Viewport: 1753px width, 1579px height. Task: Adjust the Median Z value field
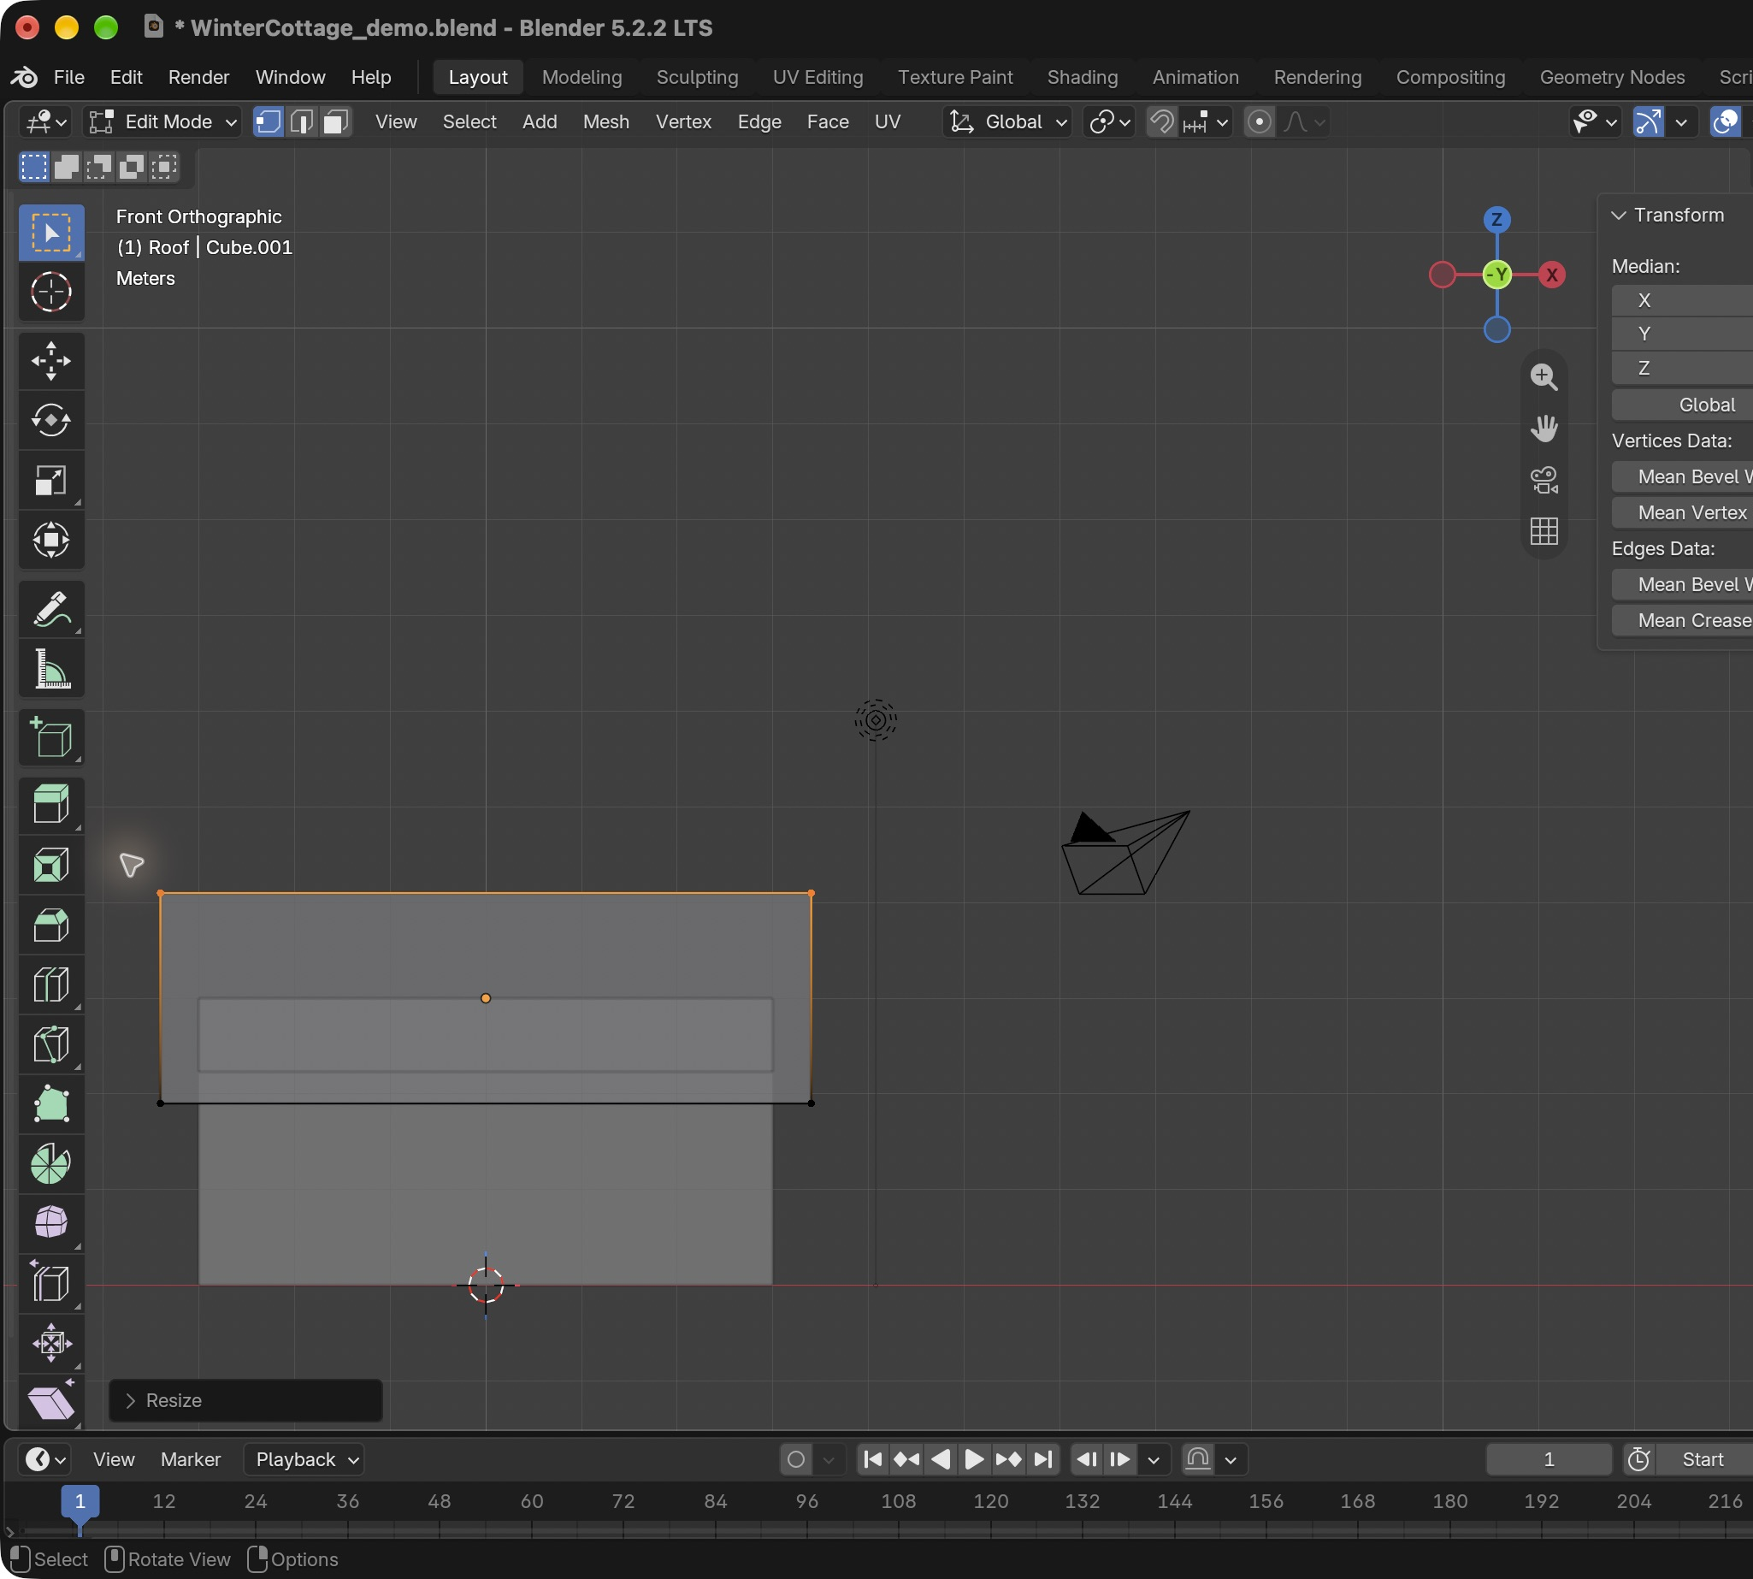[x=1683, y=368]
